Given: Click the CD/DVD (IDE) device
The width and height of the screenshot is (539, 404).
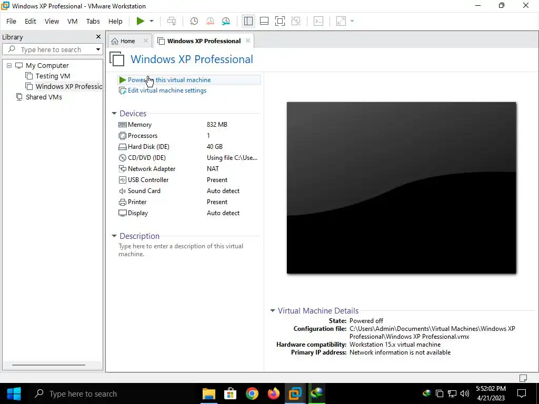Looking at the screenshot, I should [188, 158].
